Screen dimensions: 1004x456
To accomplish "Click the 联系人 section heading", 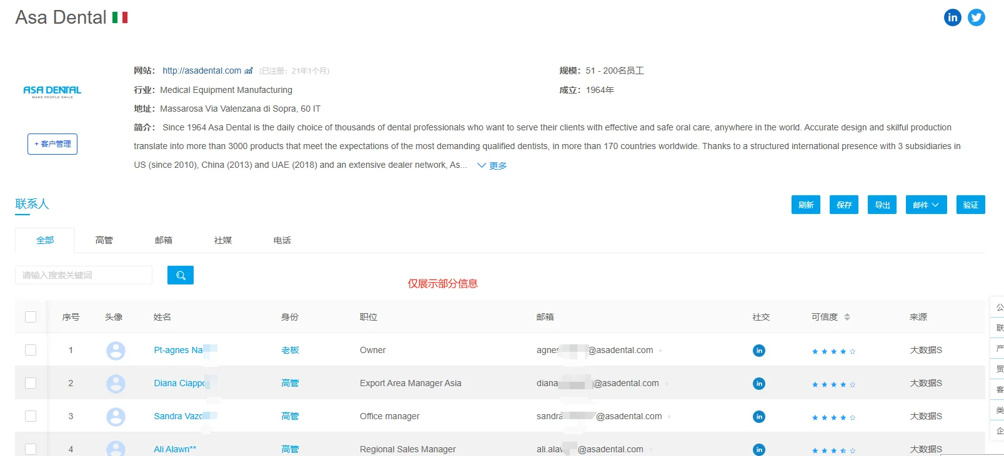I will [x=32, y=204].
